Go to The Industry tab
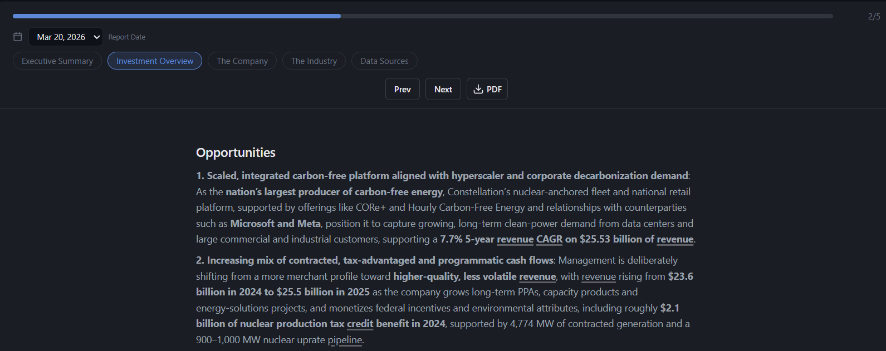Image resolution: width=886 pixels, height=351 pixels. [314, 61]
